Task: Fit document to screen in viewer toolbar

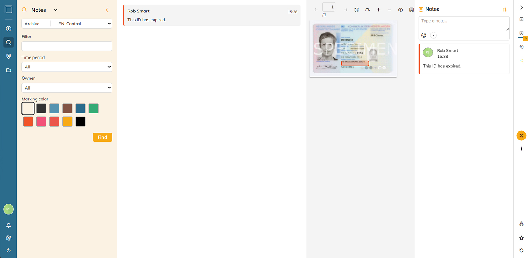Action: click(x=357, y=10)
